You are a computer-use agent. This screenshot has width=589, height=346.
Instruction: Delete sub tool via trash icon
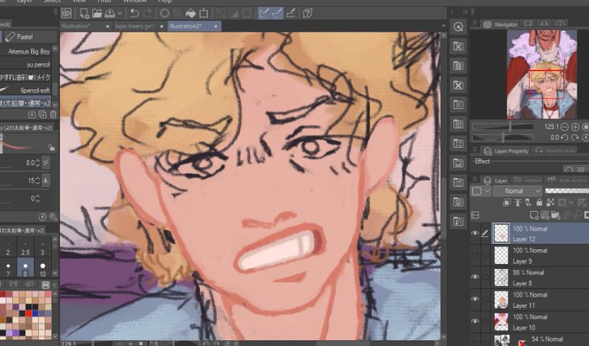click(54, 114)
